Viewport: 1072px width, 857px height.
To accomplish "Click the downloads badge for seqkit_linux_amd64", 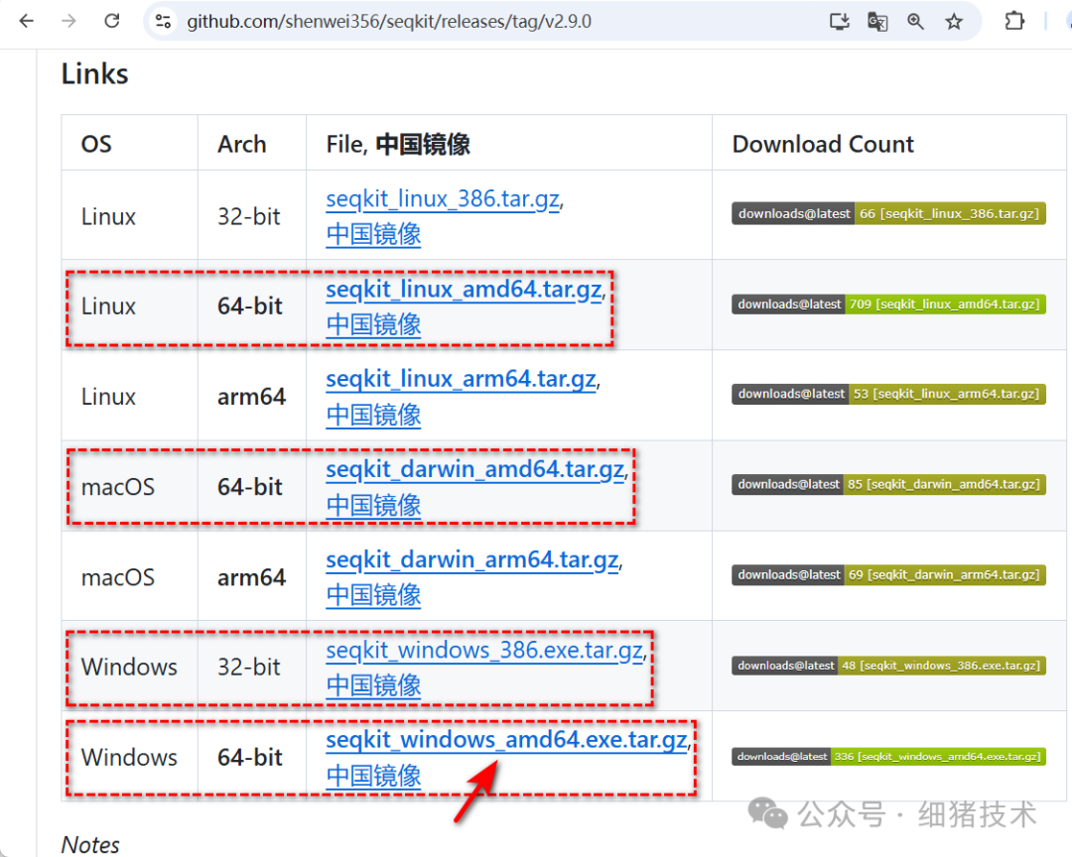I will pyautogui.click(x=886, y=304).
